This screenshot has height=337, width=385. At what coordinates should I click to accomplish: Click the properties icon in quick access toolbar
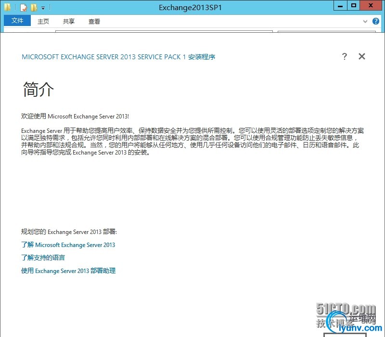[23, 8]
